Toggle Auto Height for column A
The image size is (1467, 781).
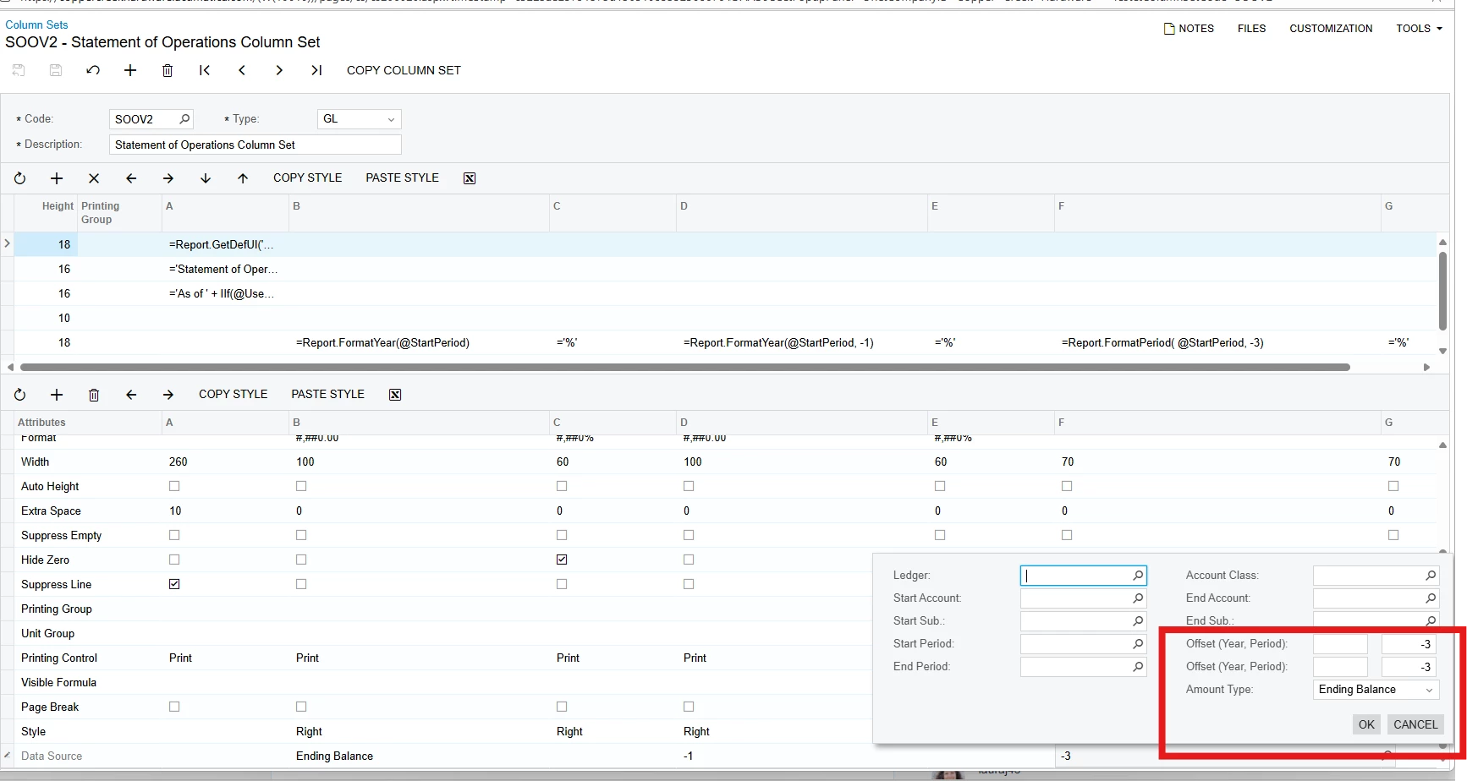174,486
